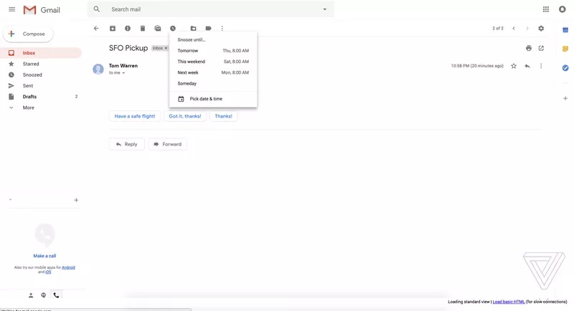The width and height of the screenshot is (574, 311).
Task: Send 'Got it, thanks!' smart reply
Action: [x=185, y=116]
